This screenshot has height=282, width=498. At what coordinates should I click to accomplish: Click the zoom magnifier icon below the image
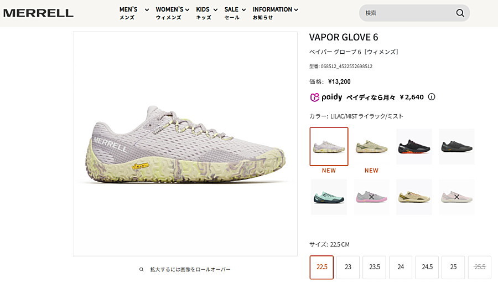141,269
